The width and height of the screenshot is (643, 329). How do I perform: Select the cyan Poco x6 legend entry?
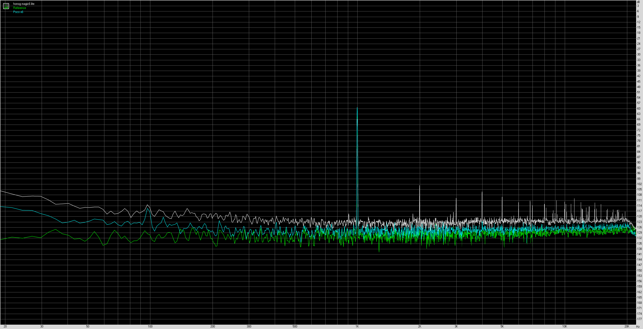click(x=18, y=12)
